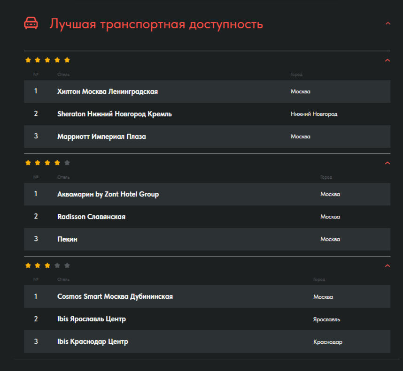403x371 pixels.
Task: Open Cosmos Smart Москва Дубининская hotel
Action: [115, 296]
